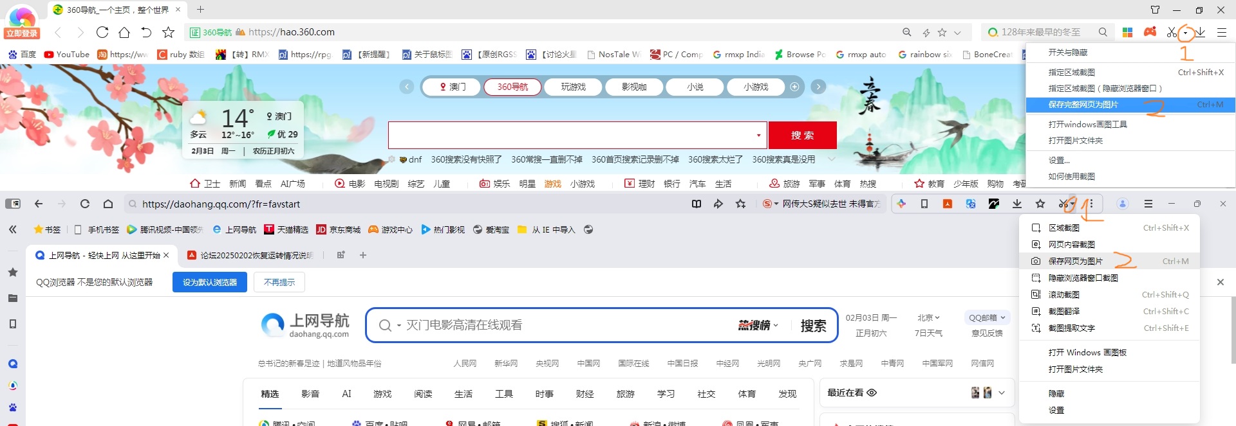The image size is (1236, 426).
Task: Click the QQ browser three-dot more tools icon
Action: [1091, 204]
